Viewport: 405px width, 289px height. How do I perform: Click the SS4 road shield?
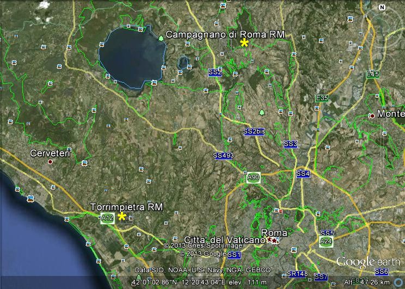[303, 174]
